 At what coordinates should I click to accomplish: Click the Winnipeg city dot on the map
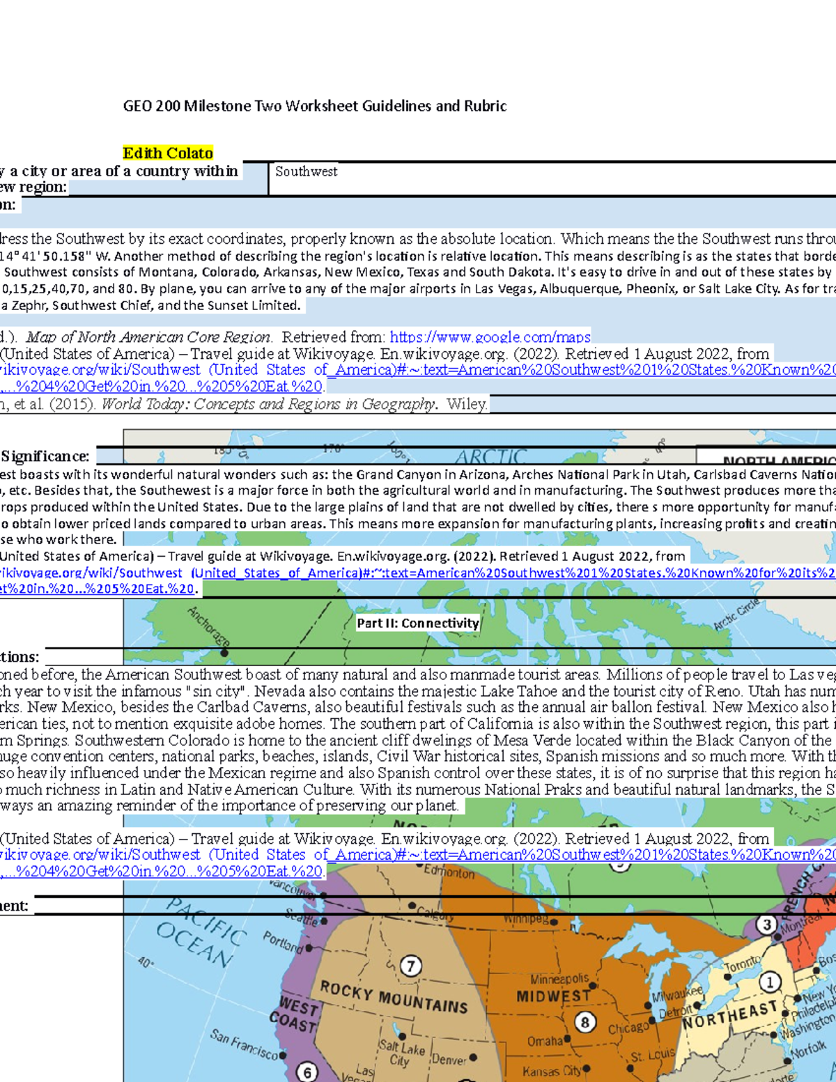tap(553, 922)
